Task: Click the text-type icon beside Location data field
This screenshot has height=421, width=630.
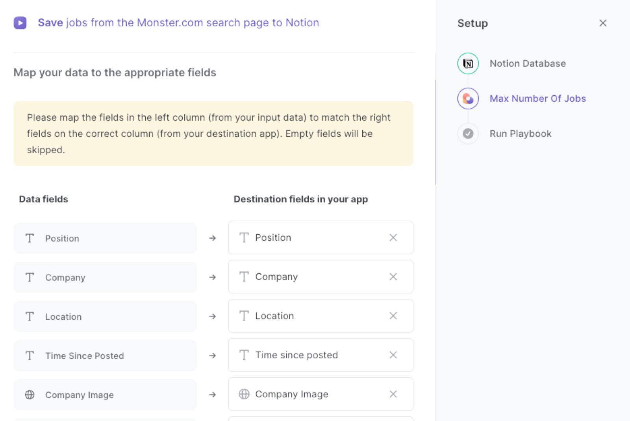Action: pyautogui.click(x=30, y=316)
